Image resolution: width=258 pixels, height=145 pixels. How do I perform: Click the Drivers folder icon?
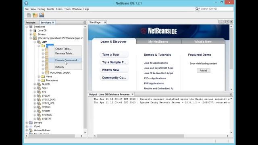coord(35,34)
